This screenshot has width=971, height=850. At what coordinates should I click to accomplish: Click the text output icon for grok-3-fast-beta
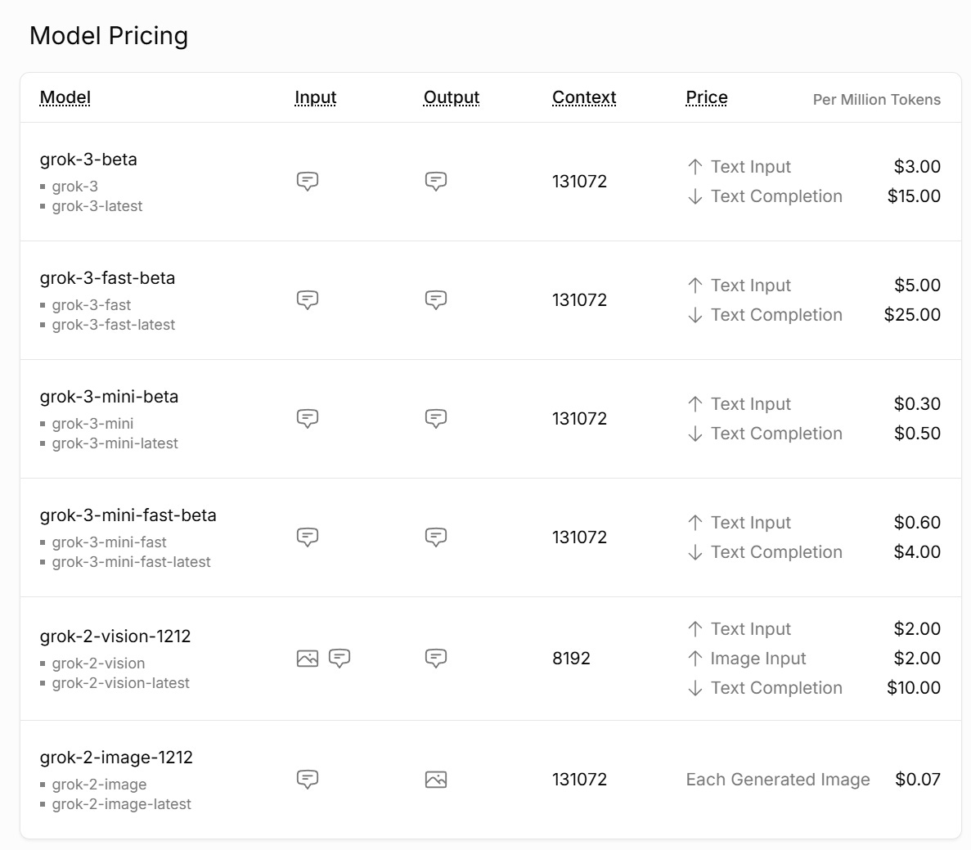[x=436, y=299]
